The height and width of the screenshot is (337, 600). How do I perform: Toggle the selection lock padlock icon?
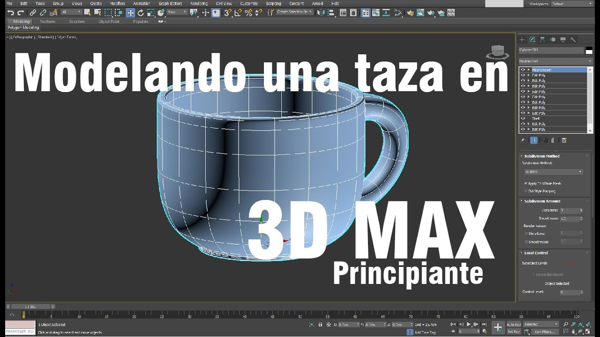click(320, 324)
